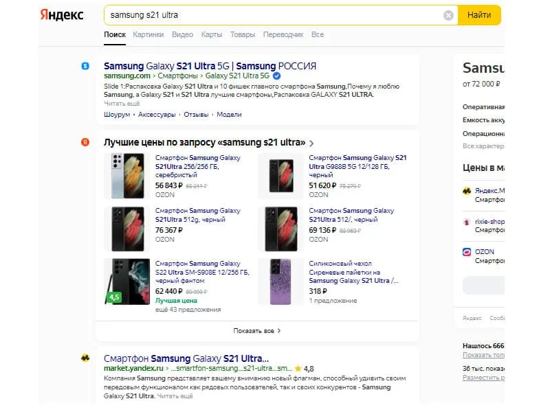The width and height of the screenshot is (550, 412).
Task: Open the Товары tab
Action: 242,34
